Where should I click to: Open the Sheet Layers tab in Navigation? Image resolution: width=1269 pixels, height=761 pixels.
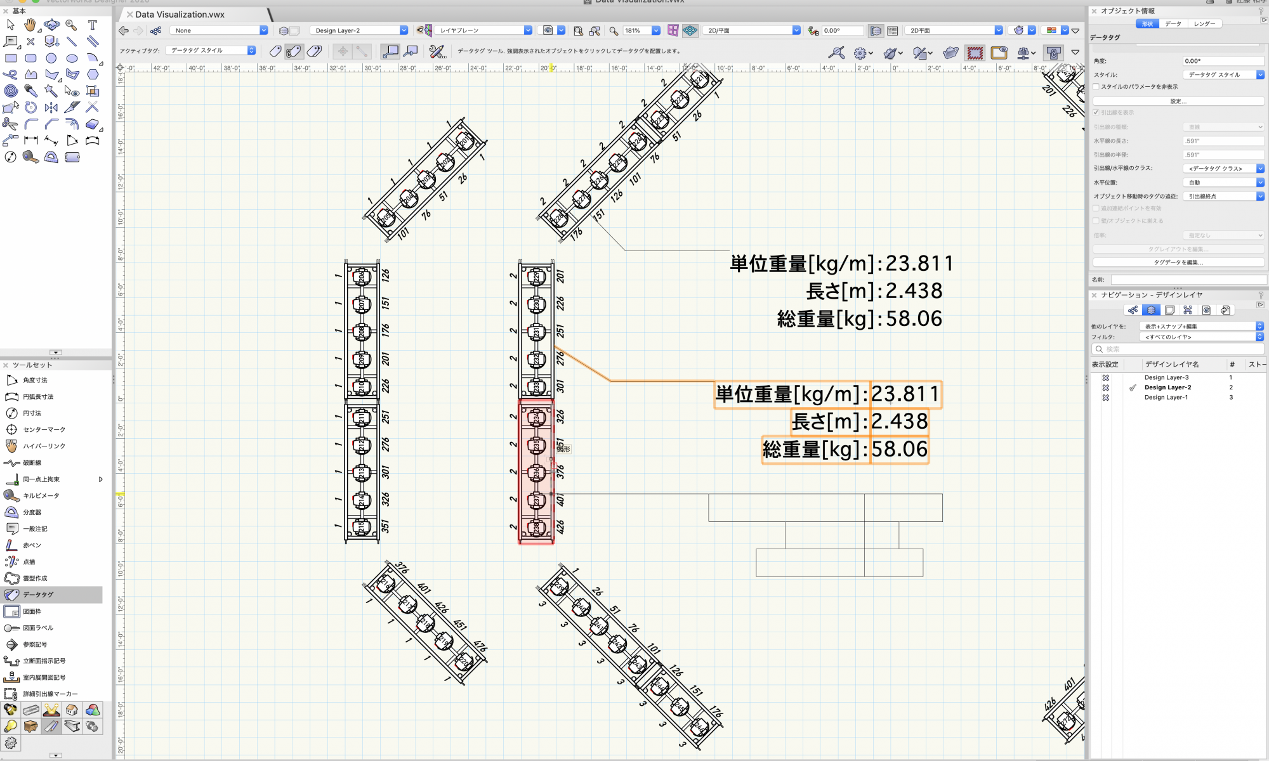pyautogui.click(x=1169, y=310)
